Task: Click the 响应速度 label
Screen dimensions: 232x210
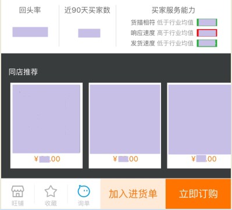Action: click(x=143, y=33)
